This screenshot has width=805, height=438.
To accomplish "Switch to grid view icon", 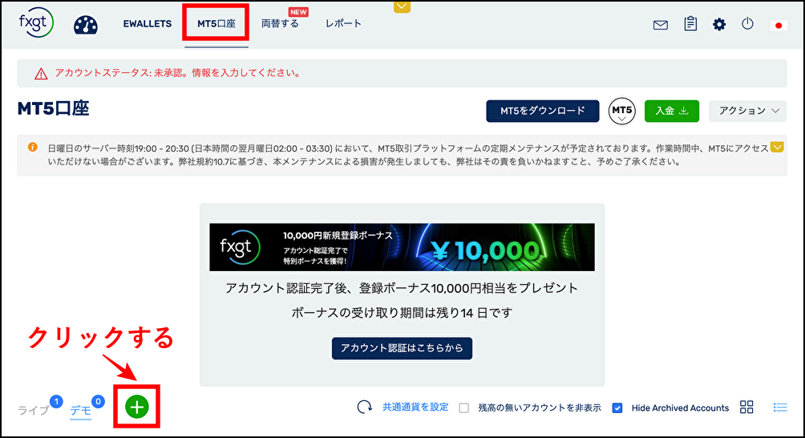I will (746, 408).
